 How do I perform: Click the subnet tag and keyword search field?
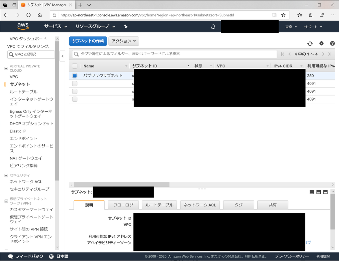pyautogui.click(x=175, y=54)
